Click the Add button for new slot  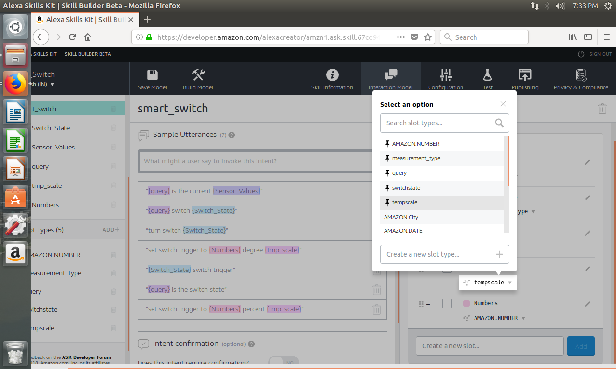pos(581,346)
